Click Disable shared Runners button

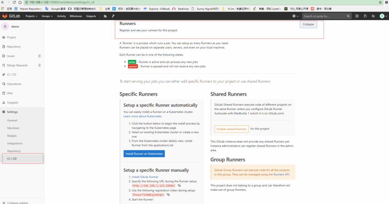(232, 129)
